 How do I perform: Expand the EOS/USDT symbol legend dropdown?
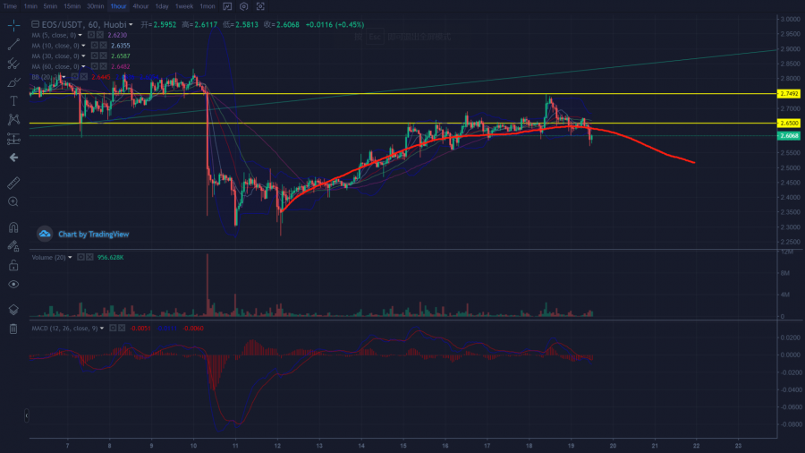(131, 25)
